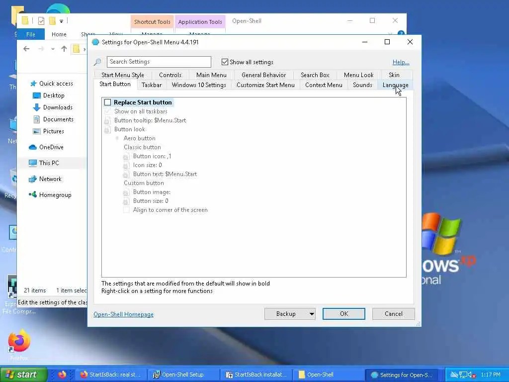This screenshot has width=509, height=382.
Task: Open the Main Menu tab
Action: 211,75
